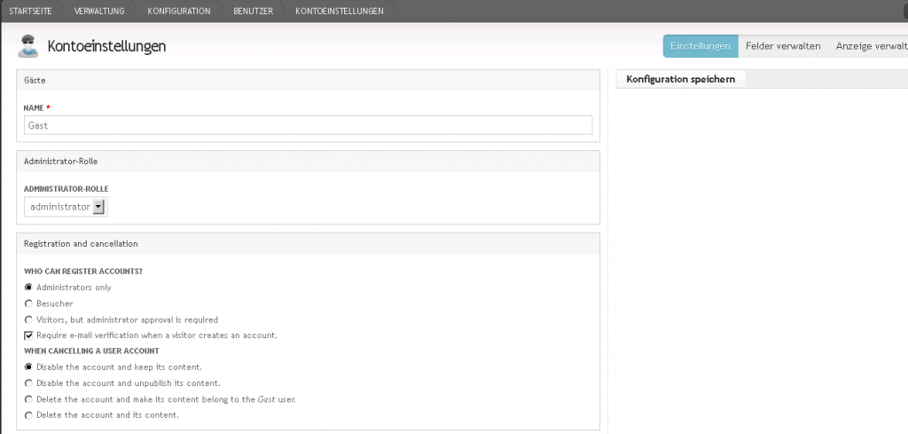Image resolution: width=908 pixels, height=434 pixels.
Task: Switch to the Einstellungen tab
Action: [x=700, y=46]
